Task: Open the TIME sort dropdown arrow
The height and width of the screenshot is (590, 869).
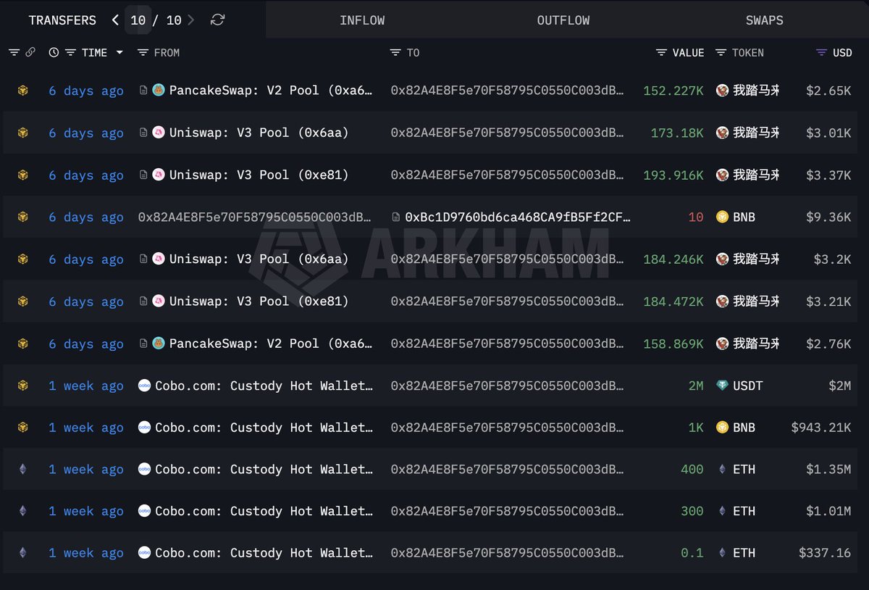Action: [x=119, y=53]
